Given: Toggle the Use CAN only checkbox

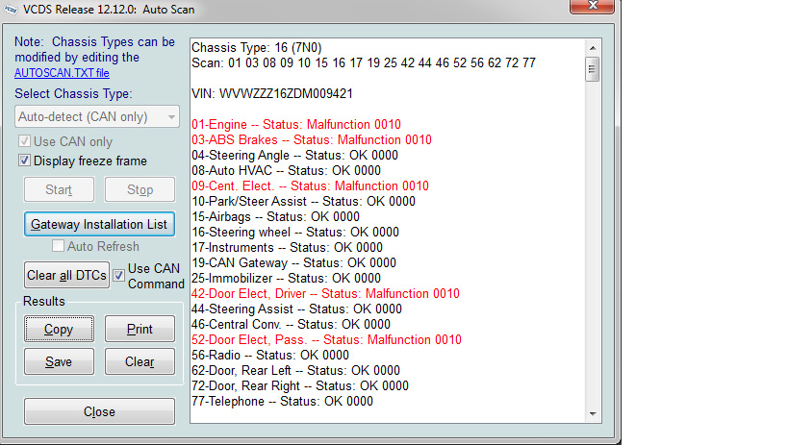Looking at the screenshot, I should point(24,141).
